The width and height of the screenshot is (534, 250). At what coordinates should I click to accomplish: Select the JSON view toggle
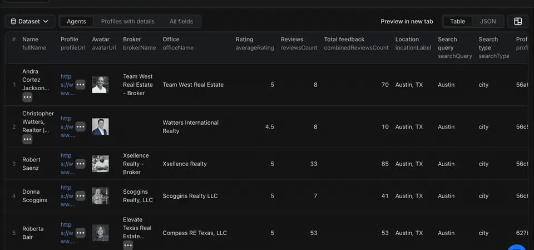[488, 22]
